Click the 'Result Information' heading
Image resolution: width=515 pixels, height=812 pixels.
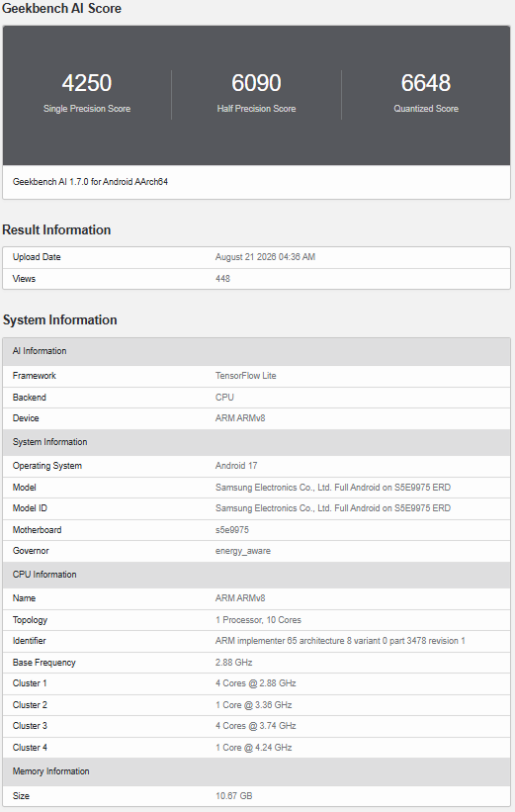click(56, 229)
